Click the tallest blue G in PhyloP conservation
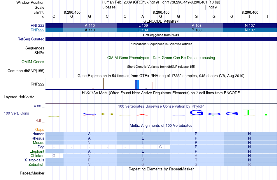The width and height of the screenshot is (277, 180). point(196,113)
